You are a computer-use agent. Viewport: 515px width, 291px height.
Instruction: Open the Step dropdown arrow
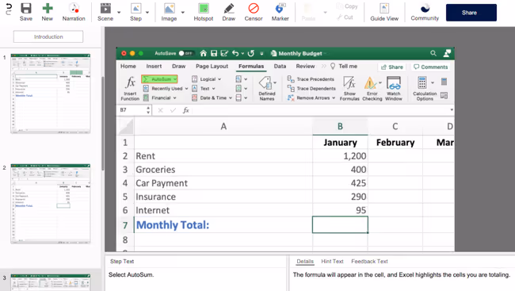[147, 13]
